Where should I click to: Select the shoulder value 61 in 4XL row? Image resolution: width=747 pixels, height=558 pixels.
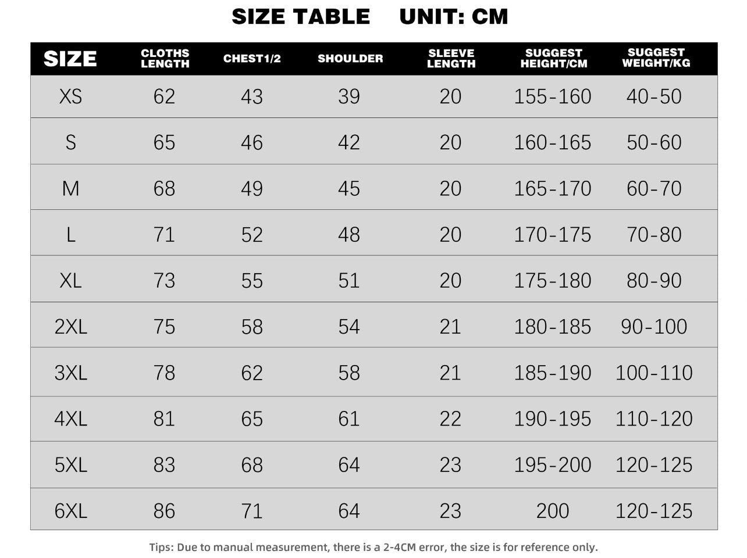point(349,419)
